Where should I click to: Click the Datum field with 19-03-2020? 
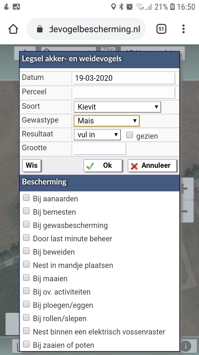pos(123,78)
